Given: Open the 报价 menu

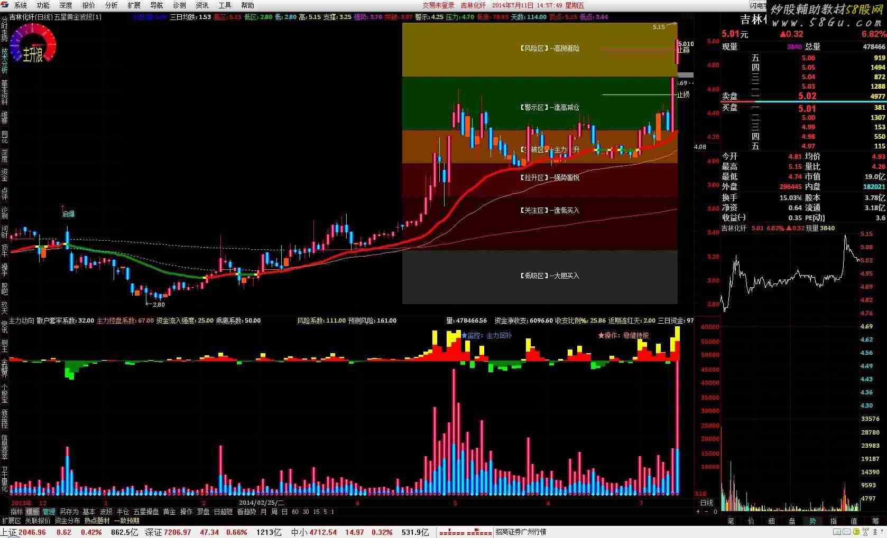Looking at the screenshot, I should [89, 5].
